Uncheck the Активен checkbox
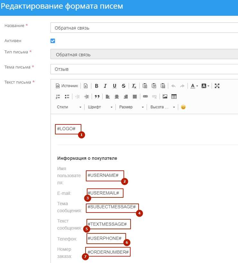Screen dimensions: 238x263 53,41
